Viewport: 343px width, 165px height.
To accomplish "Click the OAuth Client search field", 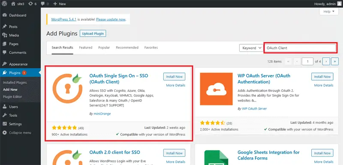I will pyautogui.click(x=300, y=48).
